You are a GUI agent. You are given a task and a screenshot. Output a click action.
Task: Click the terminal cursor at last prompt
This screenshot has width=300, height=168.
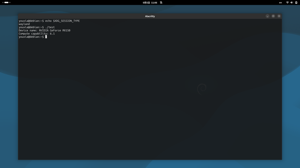(46, 37)
